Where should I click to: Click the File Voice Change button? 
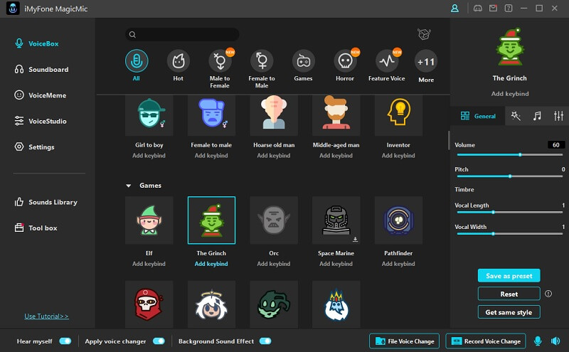coord(404,341)
